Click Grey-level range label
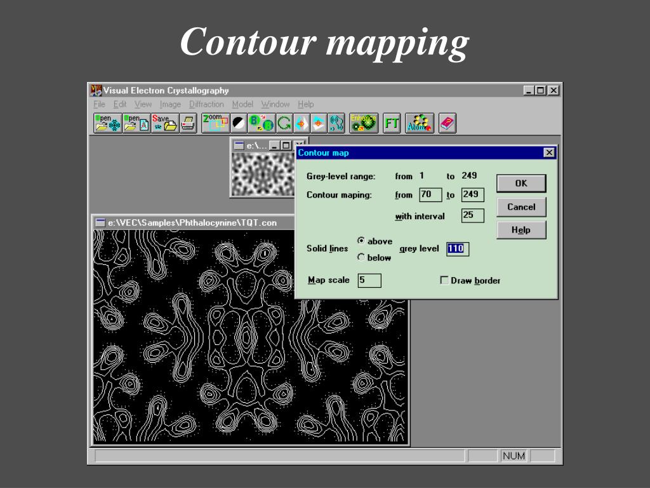The height and width of the screenshot is (488, 650). pyautogui.click(x=341, y=177)
